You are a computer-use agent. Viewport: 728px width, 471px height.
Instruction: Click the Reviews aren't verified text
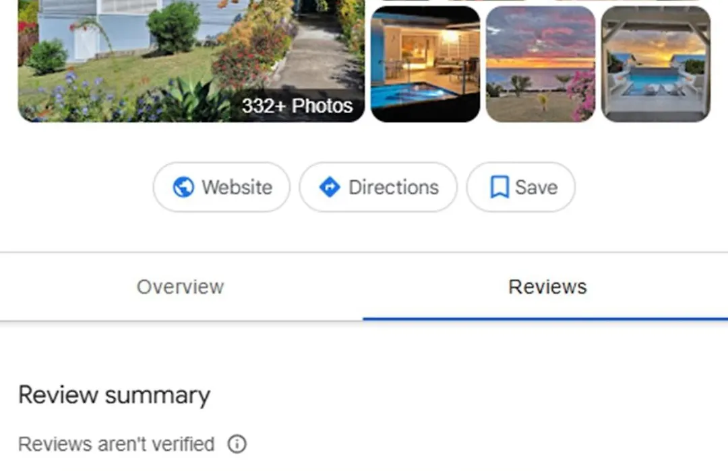coord(117,444)
